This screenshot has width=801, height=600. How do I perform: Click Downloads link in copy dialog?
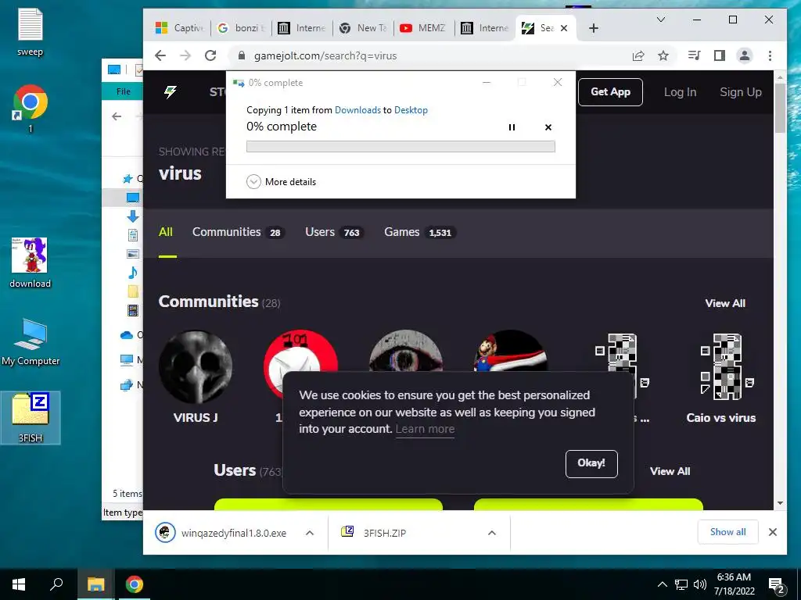tap(357, 109)
